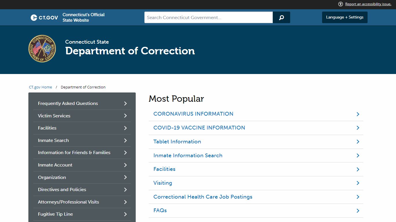Select Directives and Policies in sidebar
Viewport: 396px width, 222px height.
(62, 190)
